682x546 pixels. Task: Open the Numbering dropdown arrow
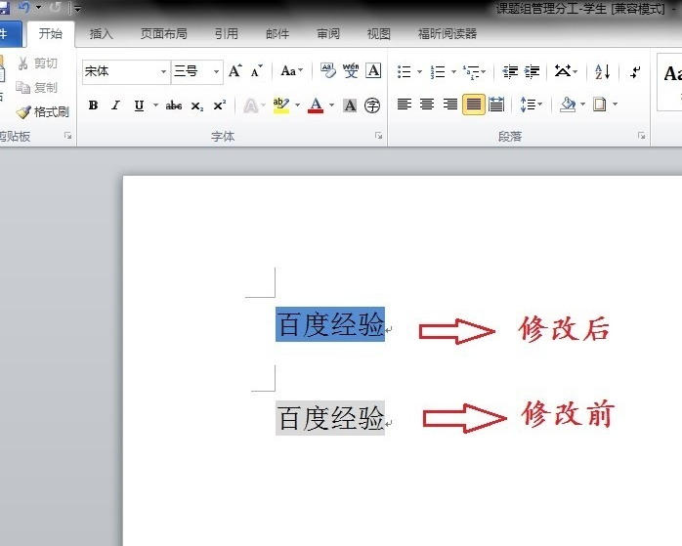(453, 71)
